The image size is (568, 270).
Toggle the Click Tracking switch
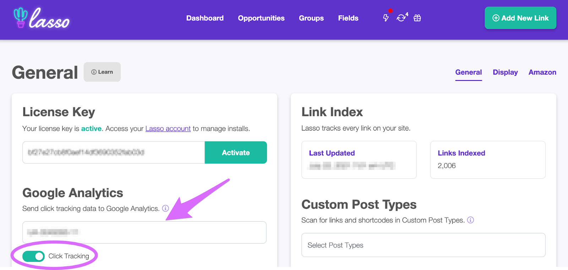point(33,256)
